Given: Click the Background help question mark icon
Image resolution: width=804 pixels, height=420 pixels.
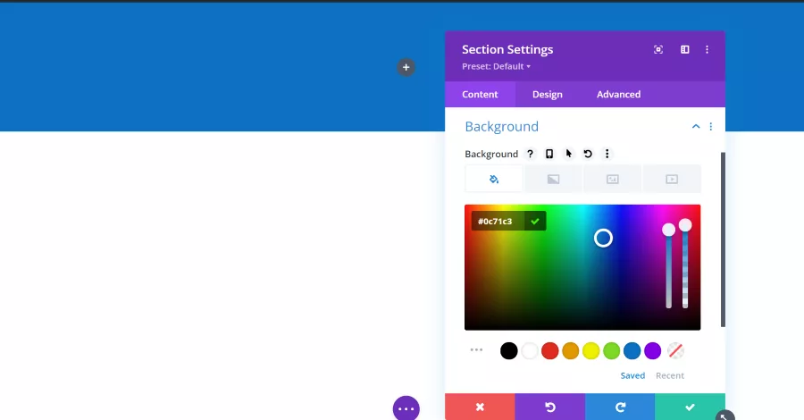Looking at the screenshot, I should tap(530, 154).
